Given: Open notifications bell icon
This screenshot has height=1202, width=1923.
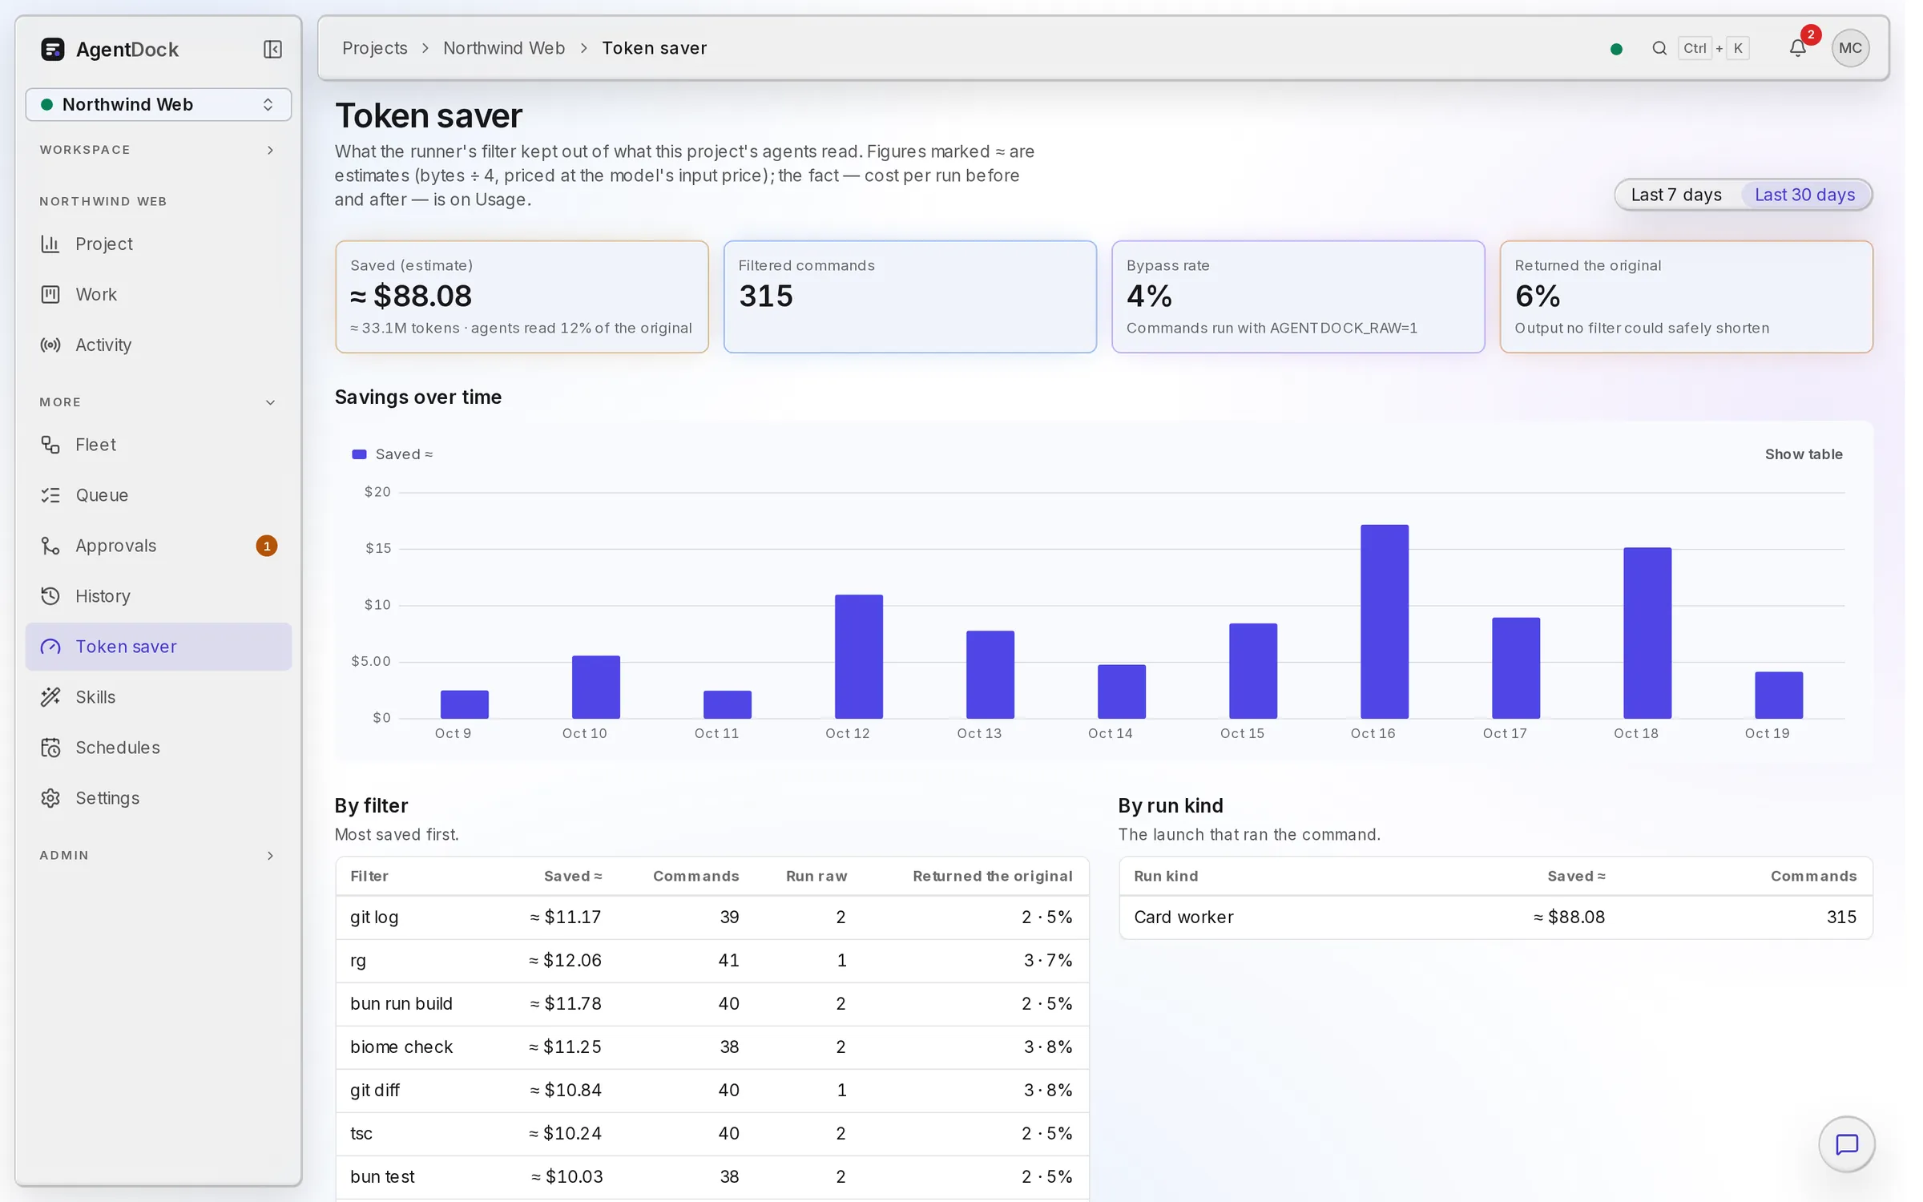Looking at the screenshot, I should click(1798, 48).
